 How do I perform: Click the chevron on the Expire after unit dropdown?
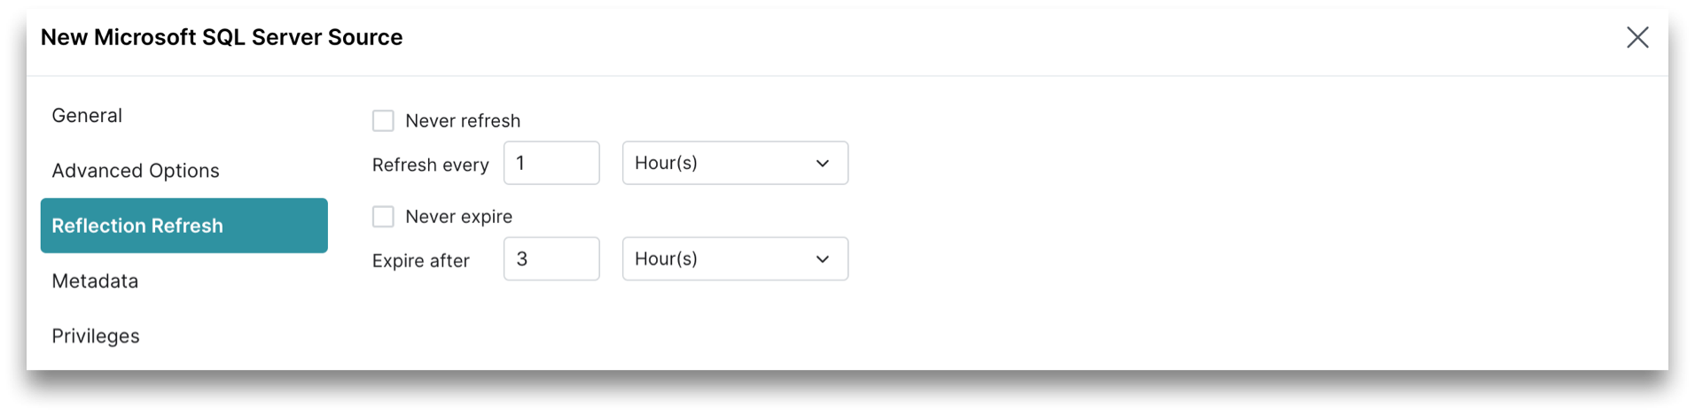(x=822, y=259)
